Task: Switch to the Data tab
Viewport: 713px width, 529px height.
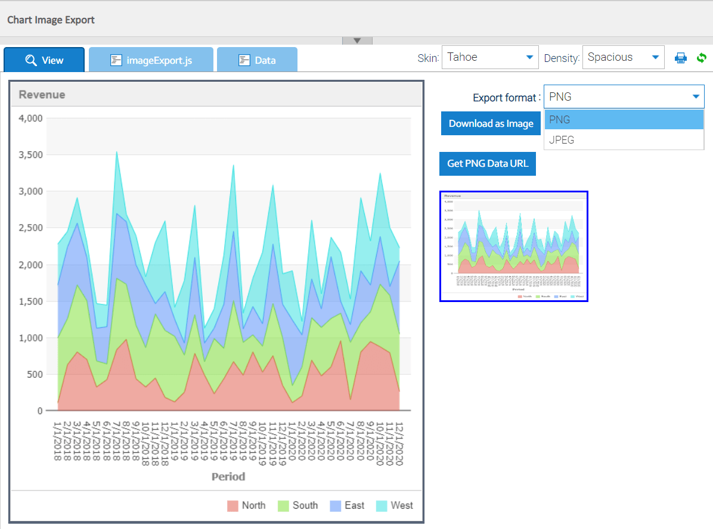Action: click(257, 60)
